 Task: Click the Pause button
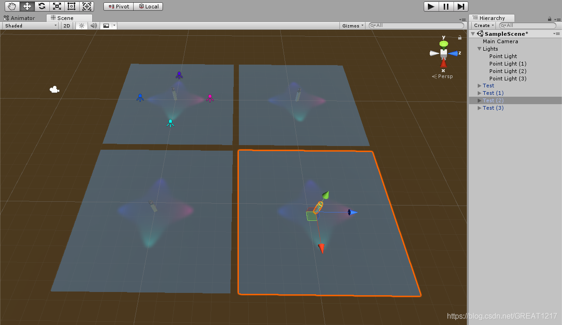tap(446, 6)
